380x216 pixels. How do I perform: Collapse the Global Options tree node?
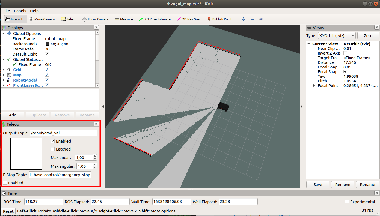click(4, 33)
